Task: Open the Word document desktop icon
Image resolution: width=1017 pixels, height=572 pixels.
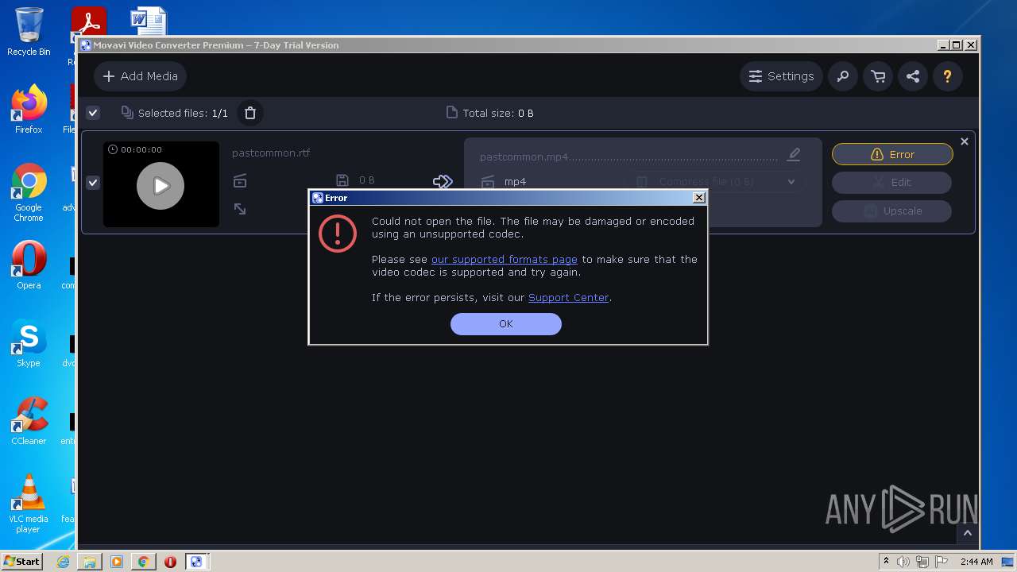Action: point(149,20)
